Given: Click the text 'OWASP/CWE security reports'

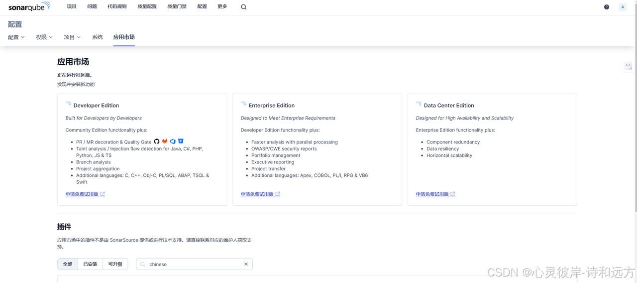Looking at the screenshot, I should pos(284,148).
